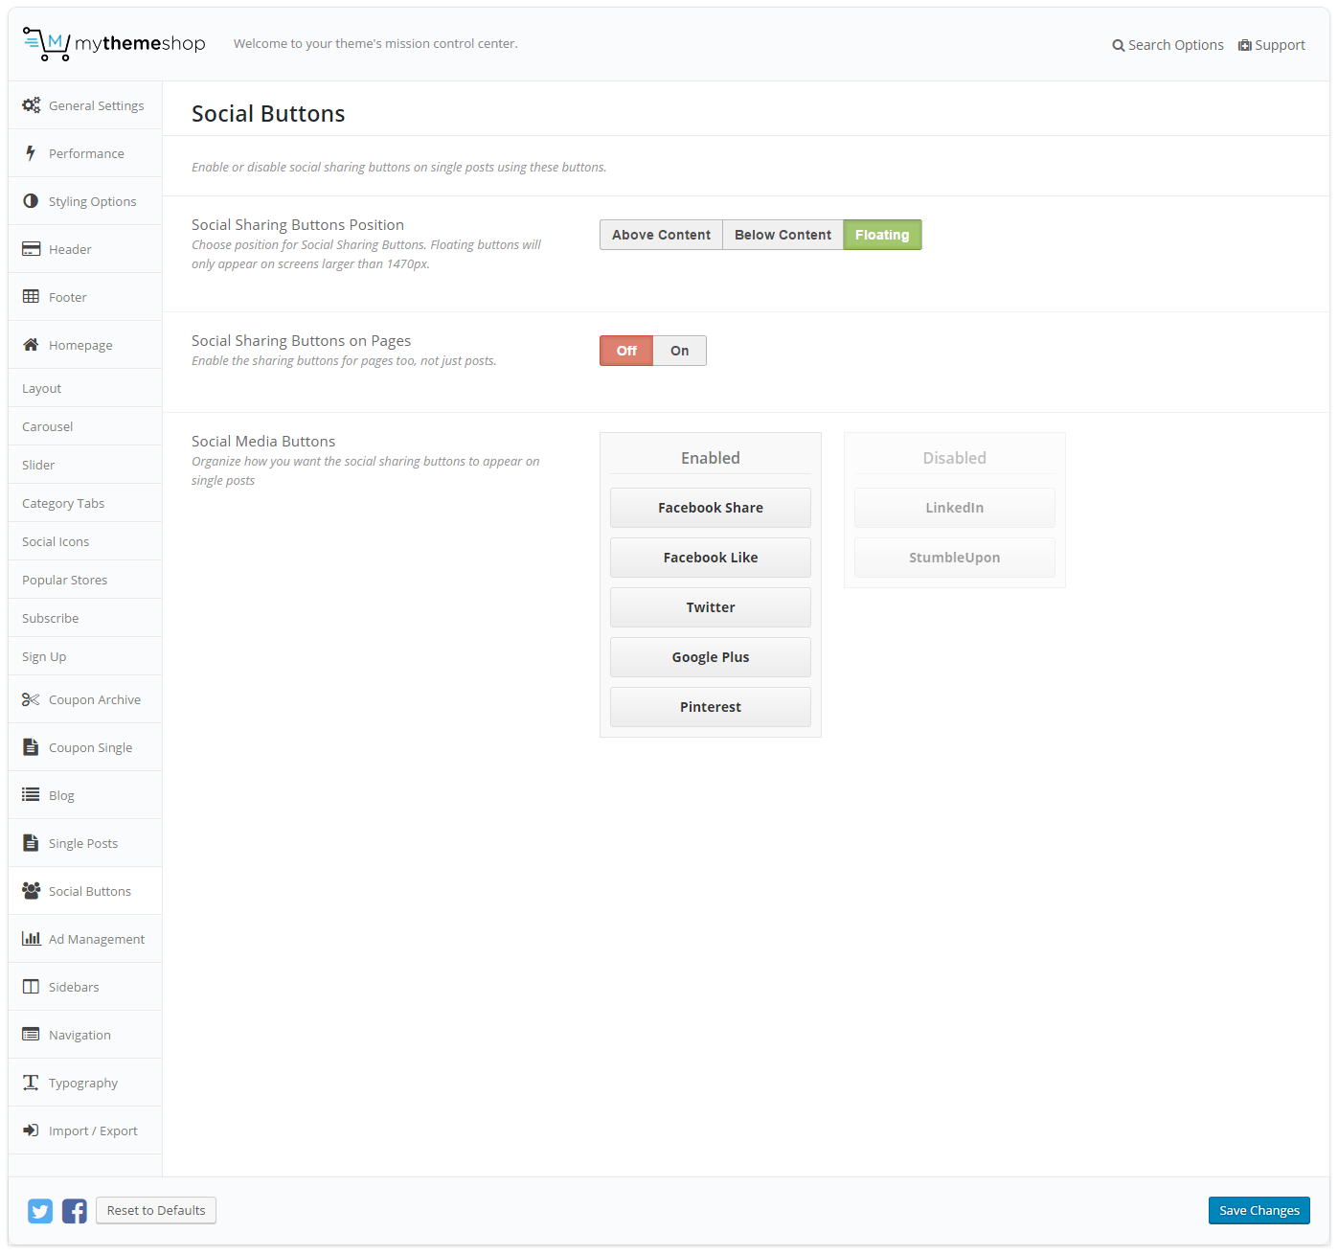
Task: Choose Below Content button position
Action: coord(782,235)
